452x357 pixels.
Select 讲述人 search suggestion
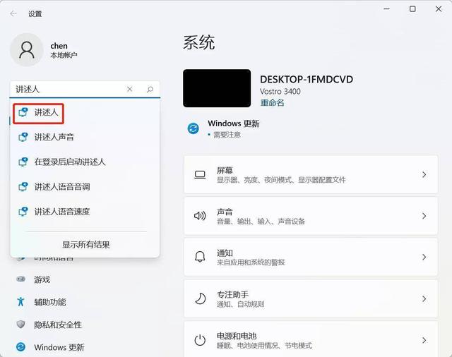[47, 112]
